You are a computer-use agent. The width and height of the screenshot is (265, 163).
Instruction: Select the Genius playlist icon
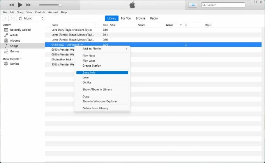pyautogui.click(x=6, y=64)
